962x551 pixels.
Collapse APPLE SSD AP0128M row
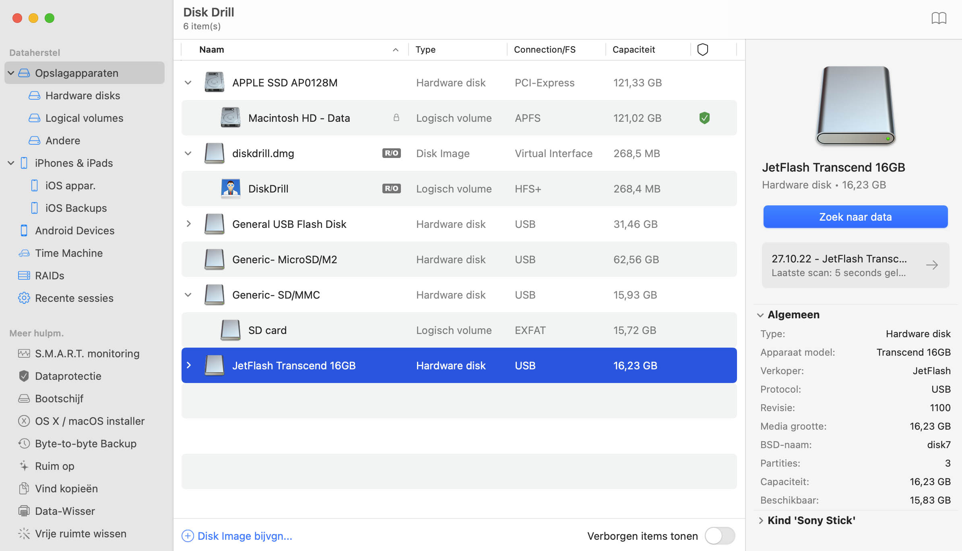[188, 82]
